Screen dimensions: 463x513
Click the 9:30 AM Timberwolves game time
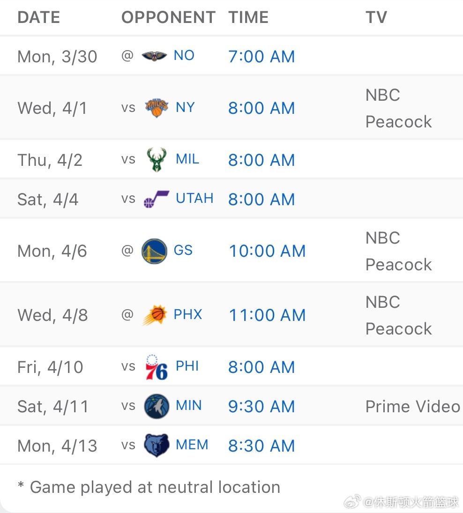point(261,406)
